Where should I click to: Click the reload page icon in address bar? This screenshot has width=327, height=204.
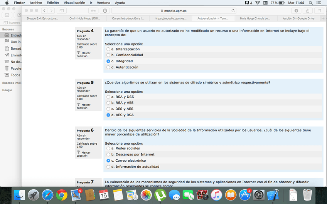click(x=233, y=11)
